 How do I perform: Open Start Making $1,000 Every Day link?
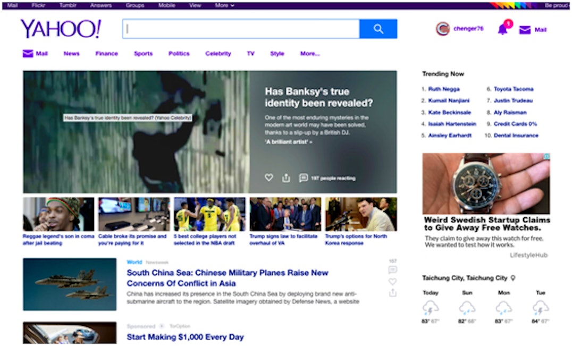pos(186,337)
